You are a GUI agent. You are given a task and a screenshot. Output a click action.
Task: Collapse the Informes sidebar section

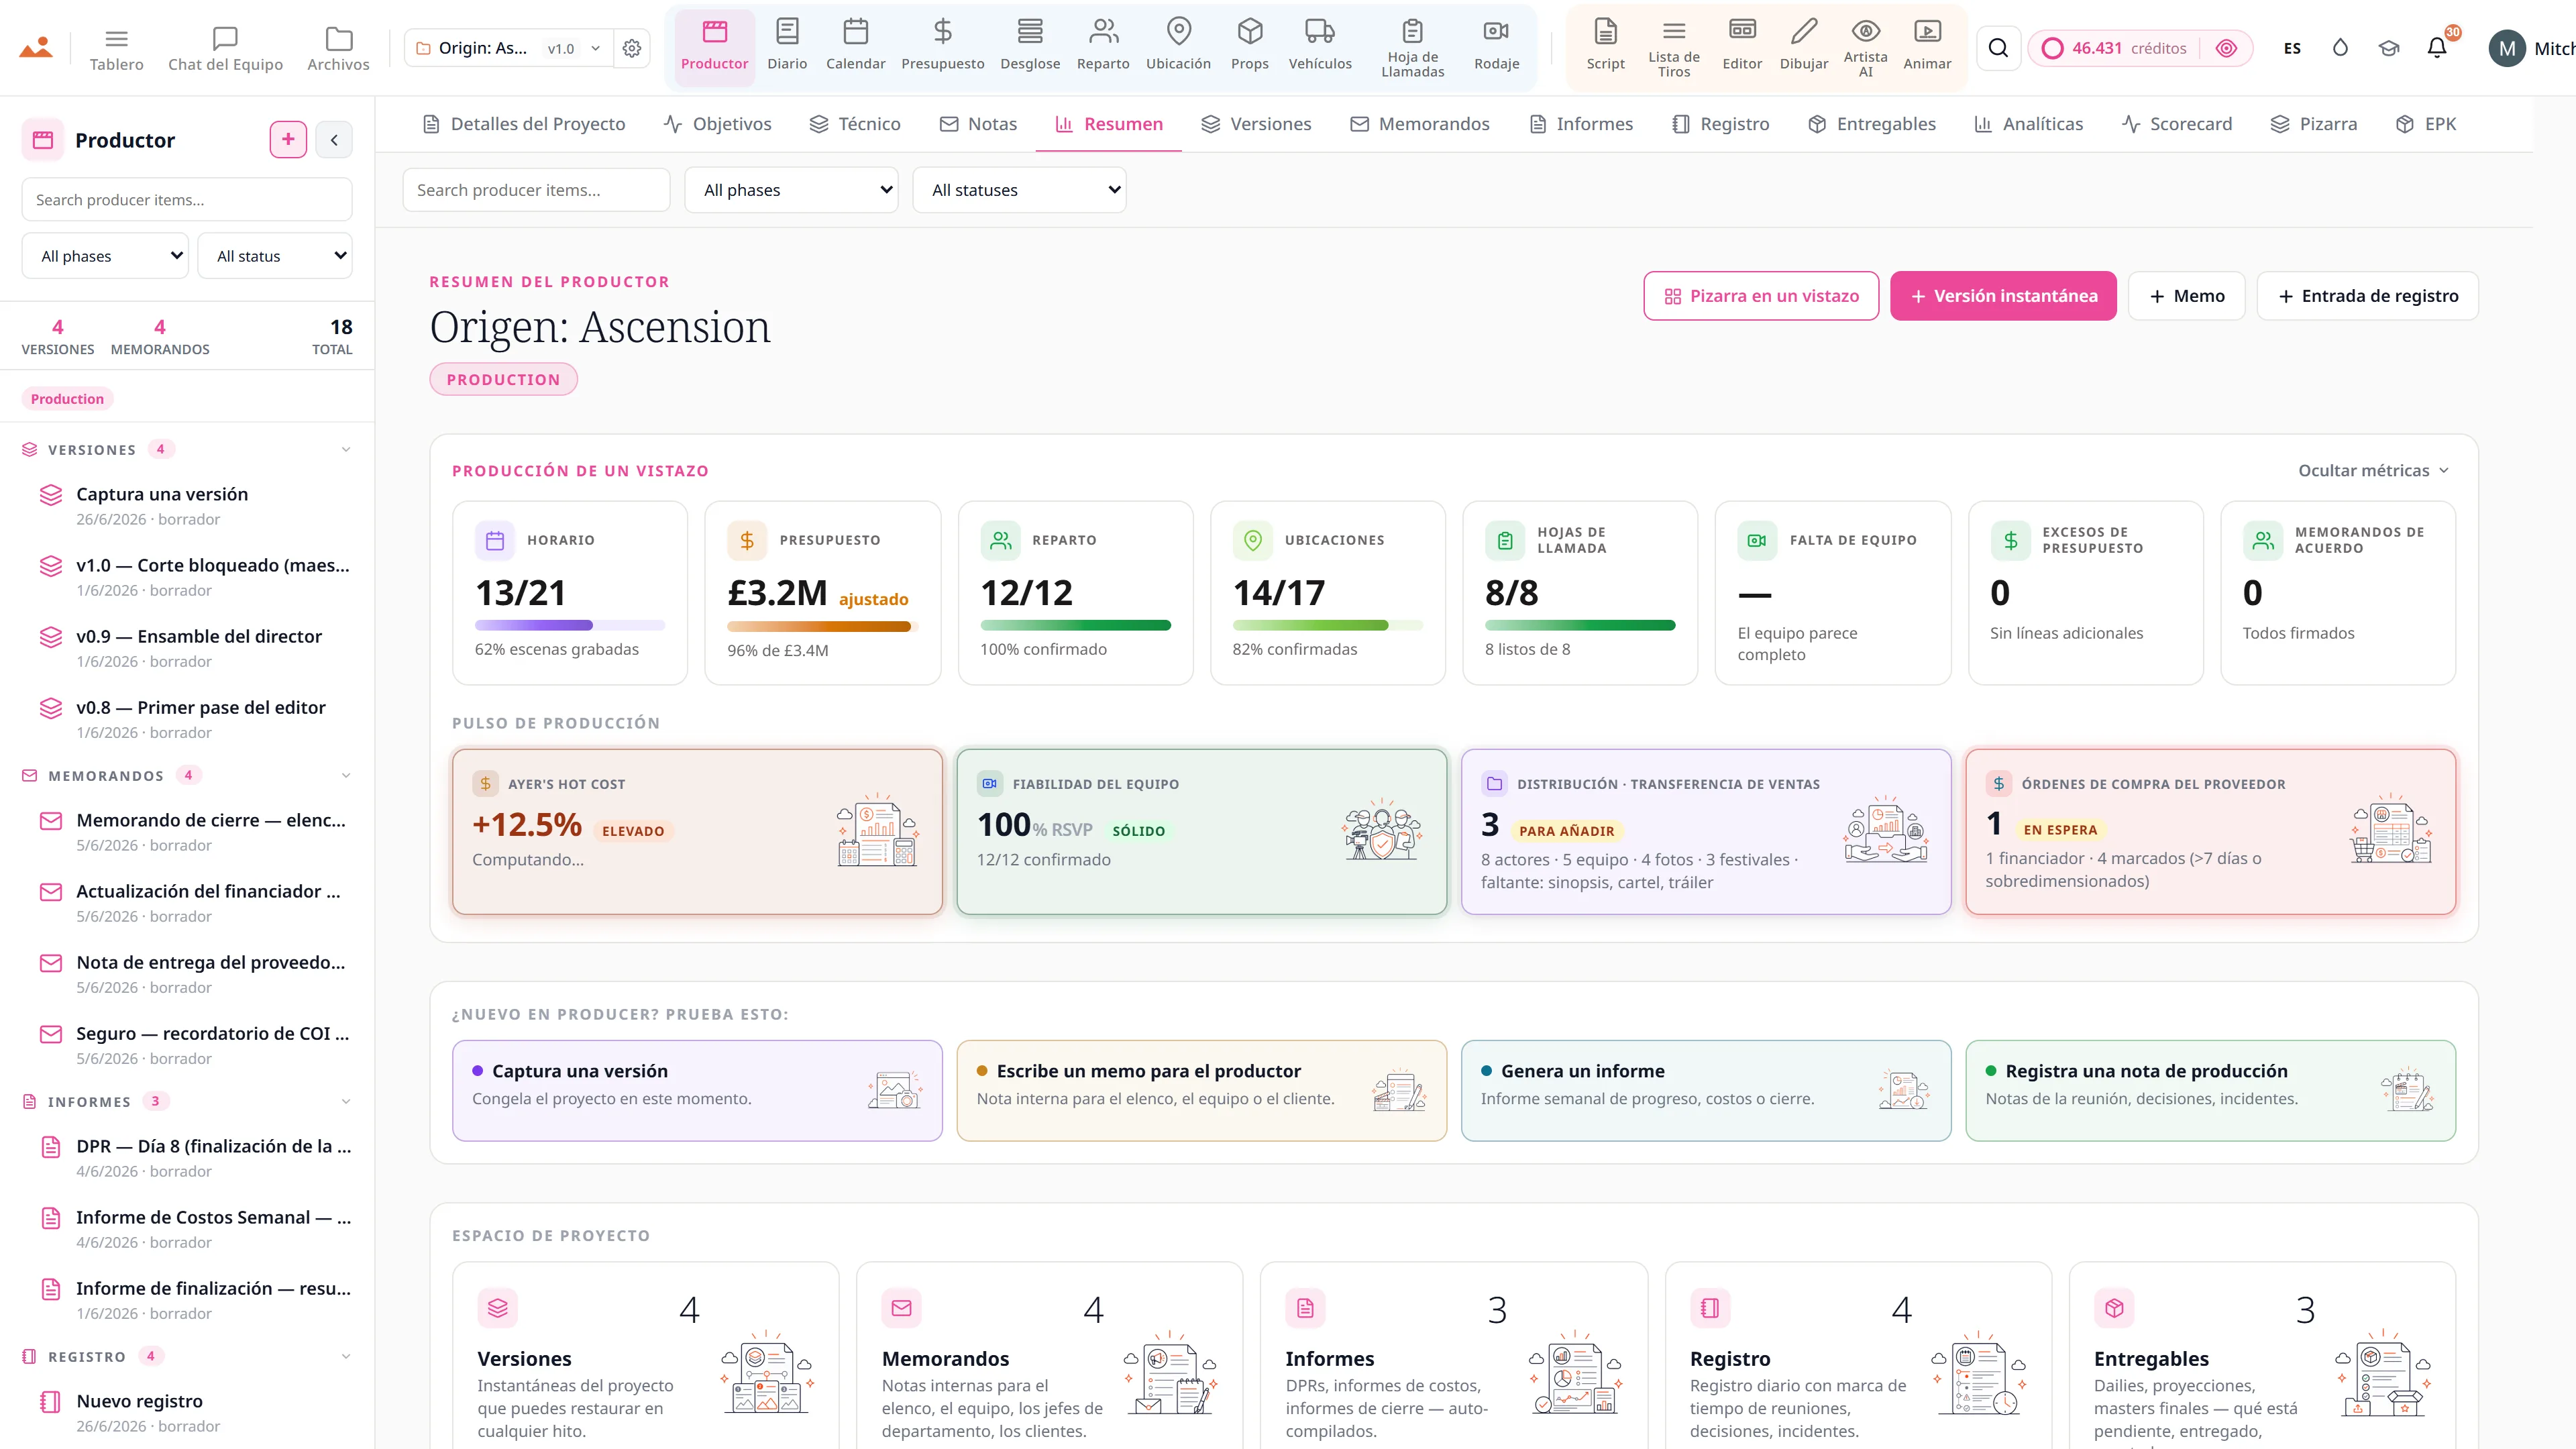click(x=346, y=1102)
